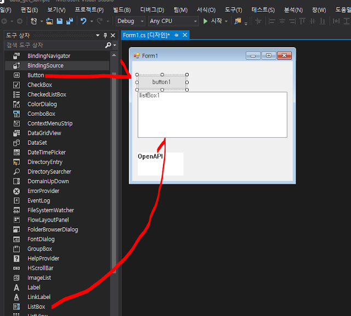The image size is (351, 316).
Task: Switch to Form1.cs [디자인] tab
Action: [x=146, y=35]
